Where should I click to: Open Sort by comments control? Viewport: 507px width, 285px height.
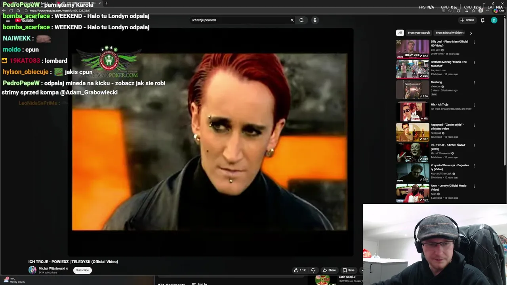[x=200, y=284]
